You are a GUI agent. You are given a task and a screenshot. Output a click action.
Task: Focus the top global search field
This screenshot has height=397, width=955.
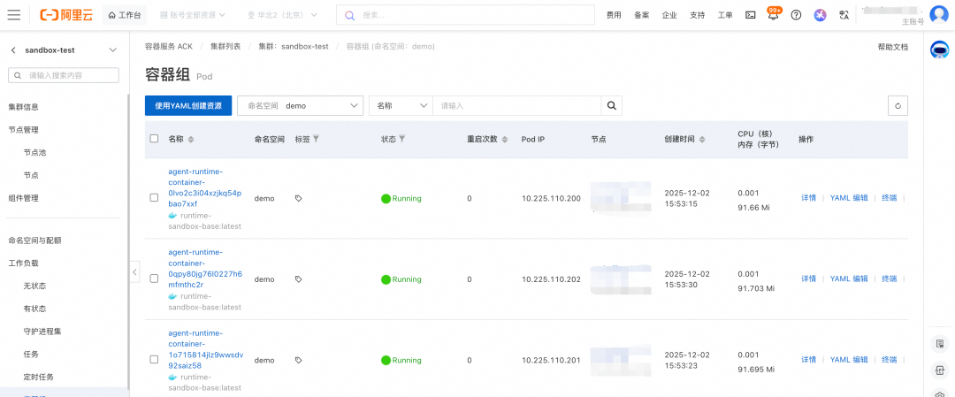point(465,15)
